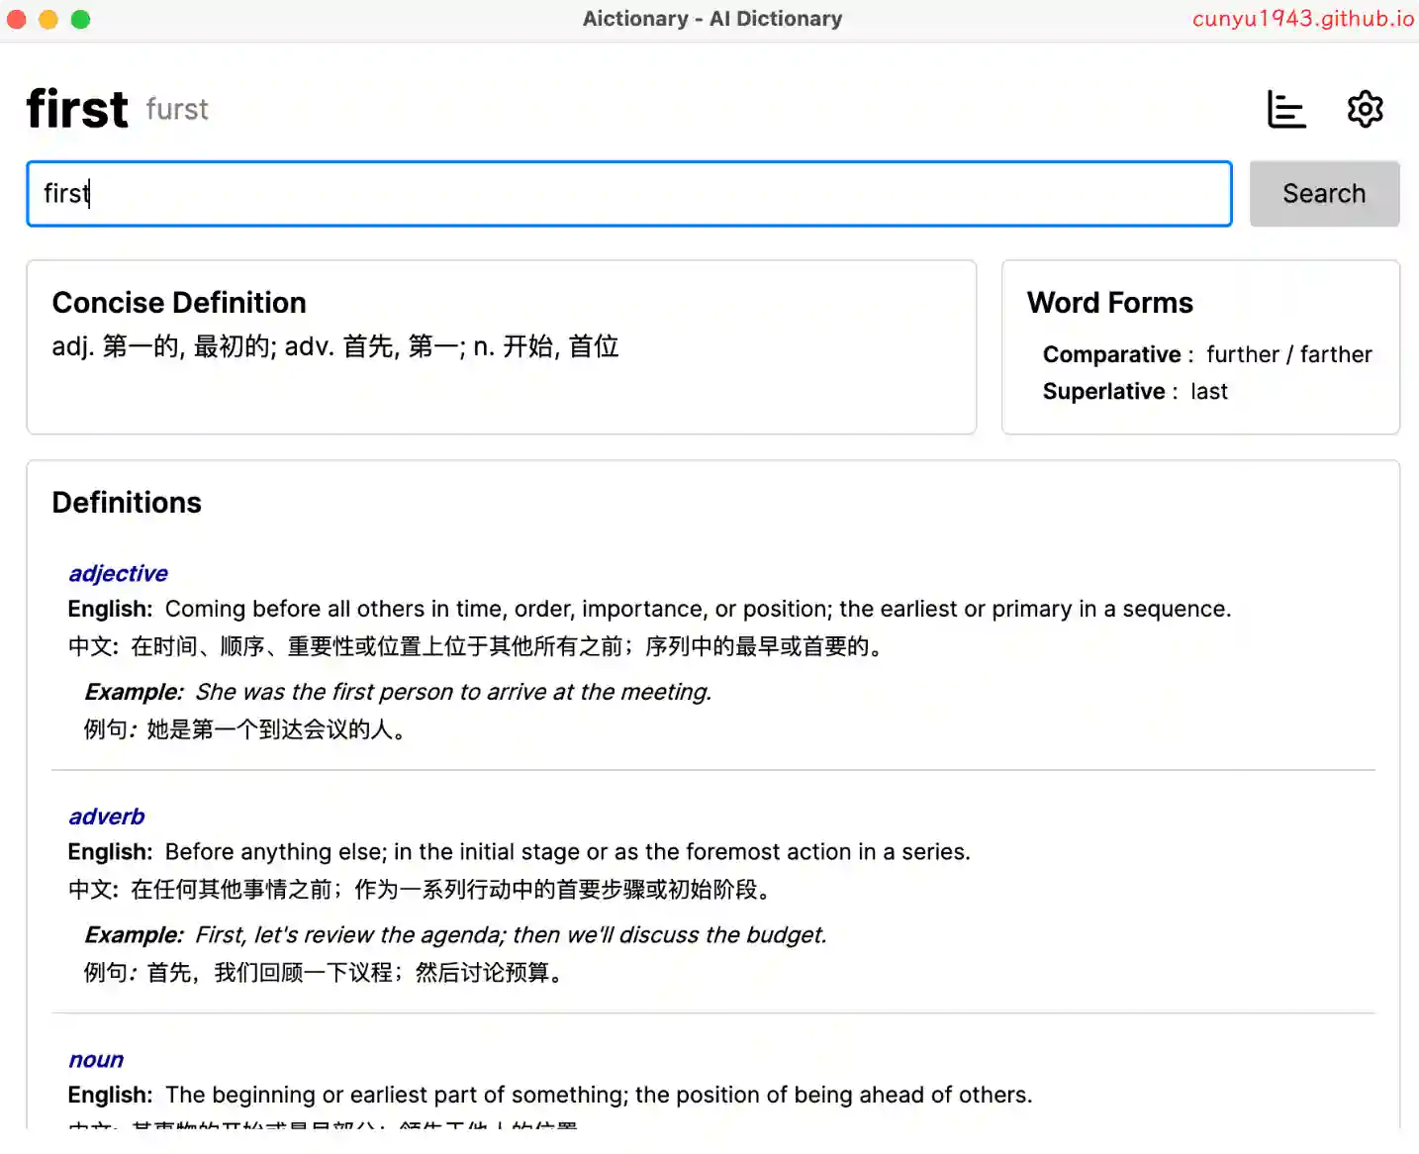This screenshot has height=1154, width=1419.
Task: Click the 'First, let's review the agenda' example
Action: (510, 935)
